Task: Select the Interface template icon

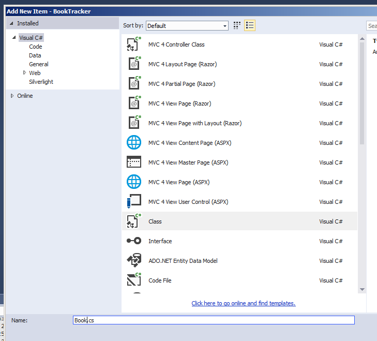Action: [134, 241]
